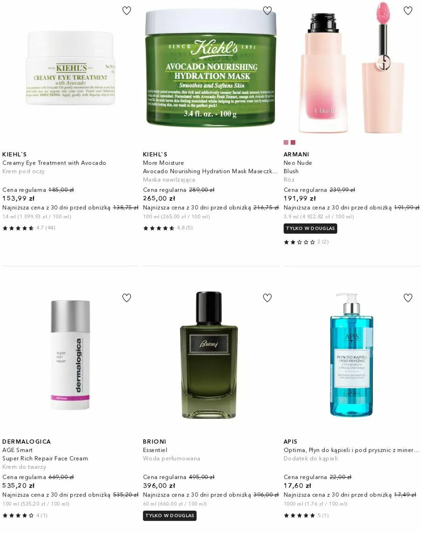This screenshot has height=533, width=422.
Task: Open the Brioni green perfume bottle image
Action: click(x=209, y=355)
